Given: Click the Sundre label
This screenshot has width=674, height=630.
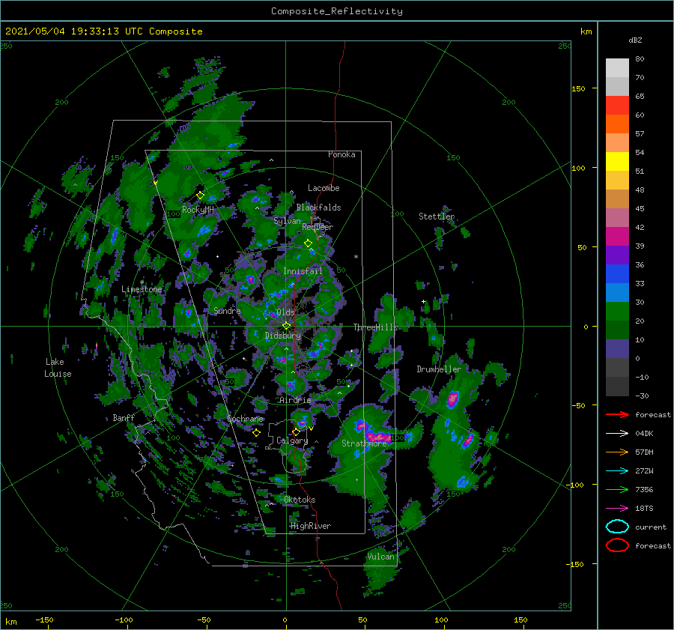Looking at the screenshot, I should point(227,310).
